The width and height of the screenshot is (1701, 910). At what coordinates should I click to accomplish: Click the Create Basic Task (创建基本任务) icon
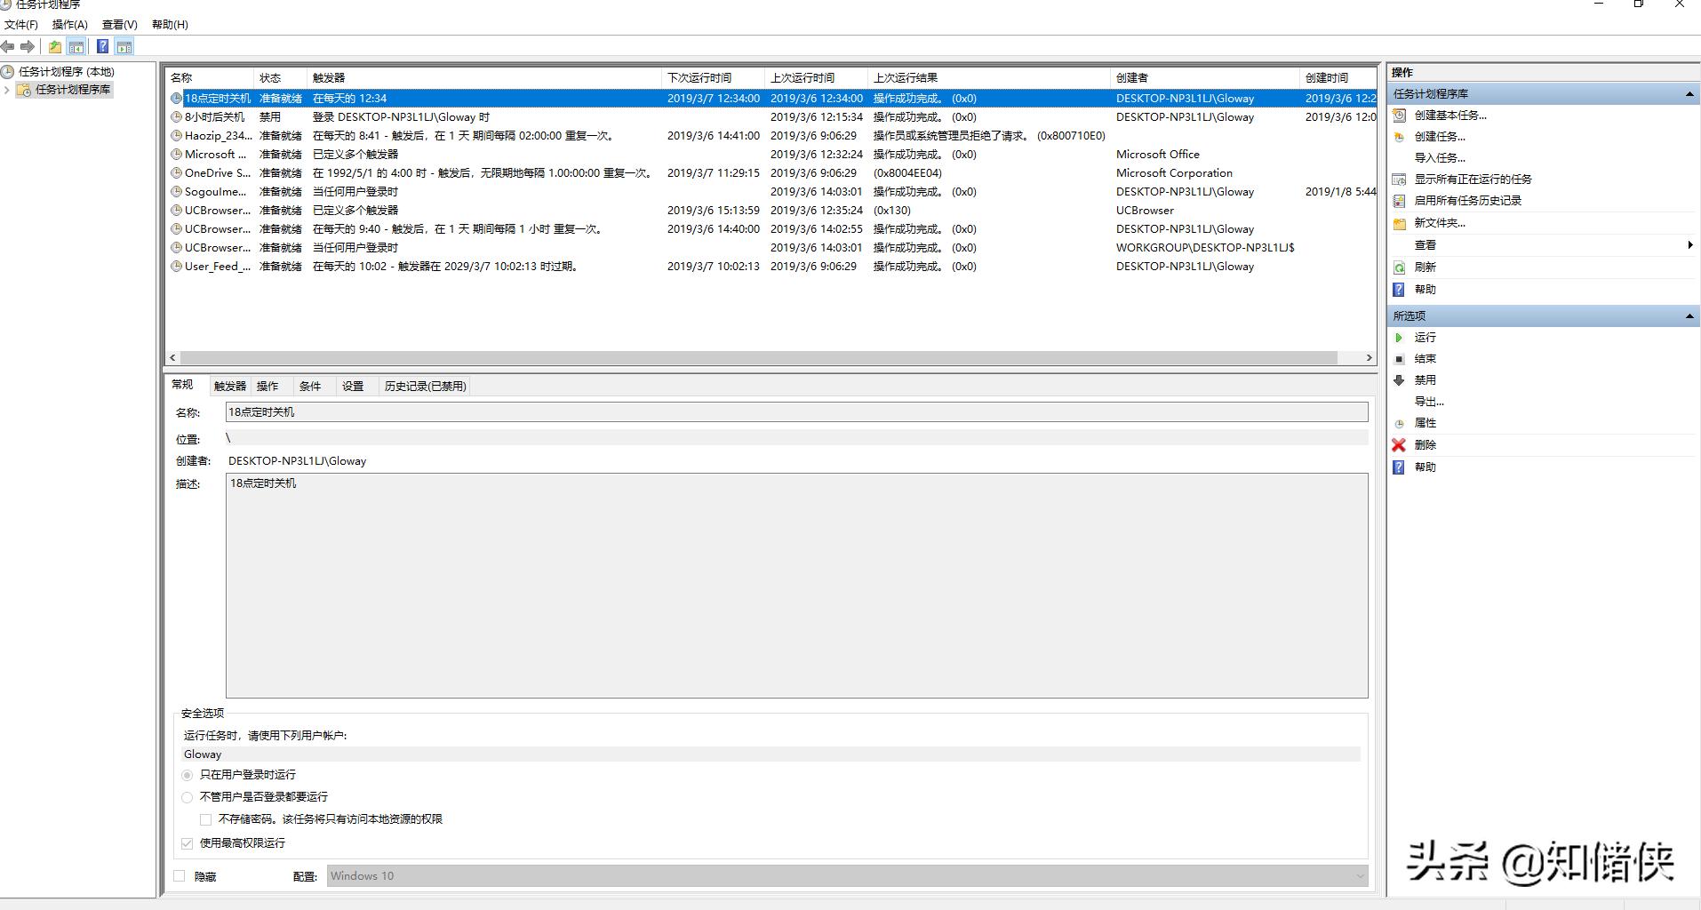pos(1399,116)
